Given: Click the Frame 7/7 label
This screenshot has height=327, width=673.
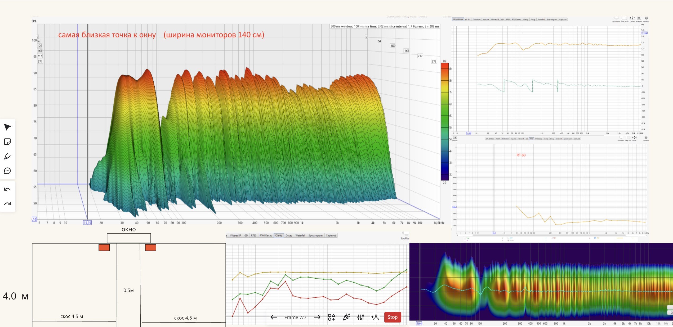Looking at the screenshot, I should (295, 317).
